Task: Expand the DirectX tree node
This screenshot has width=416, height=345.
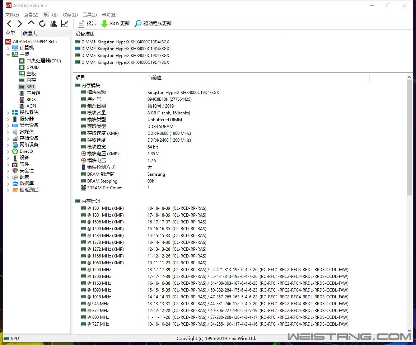Action: 8,151
